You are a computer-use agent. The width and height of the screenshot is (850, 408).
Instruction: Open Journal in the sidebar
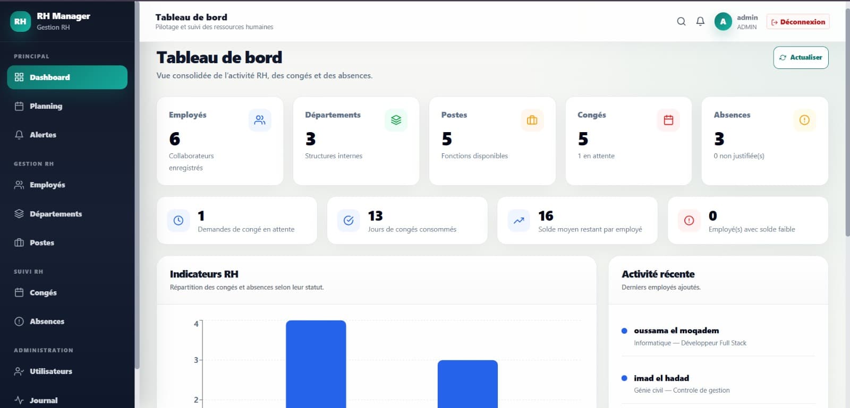[x=67, y=400]
